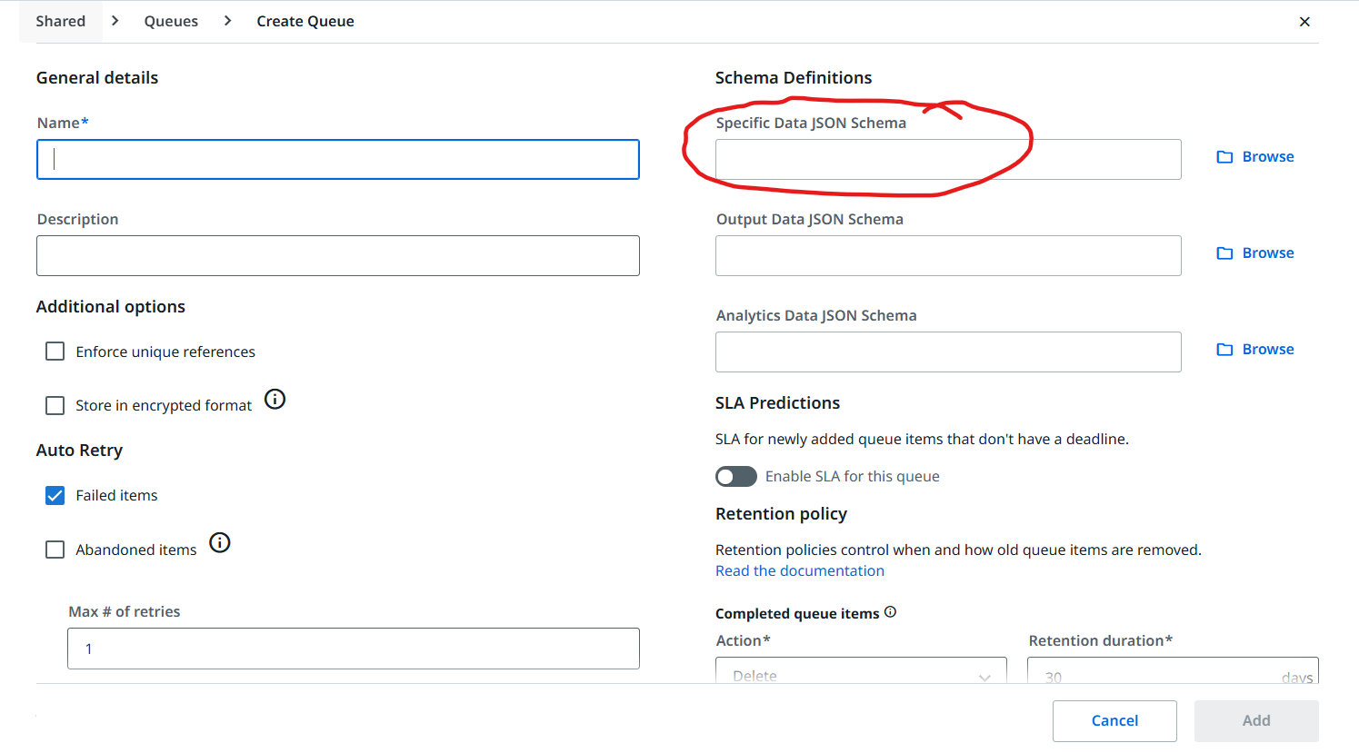Show info tooltip for Abandoned items
1359x753 pixels.
[x=219, y=542]
